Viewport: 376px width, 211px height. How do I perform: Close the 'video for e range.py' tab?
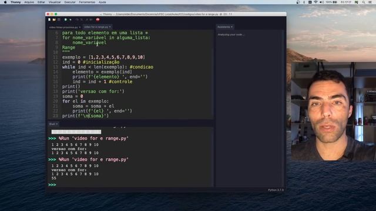click(x=110, y=27)
